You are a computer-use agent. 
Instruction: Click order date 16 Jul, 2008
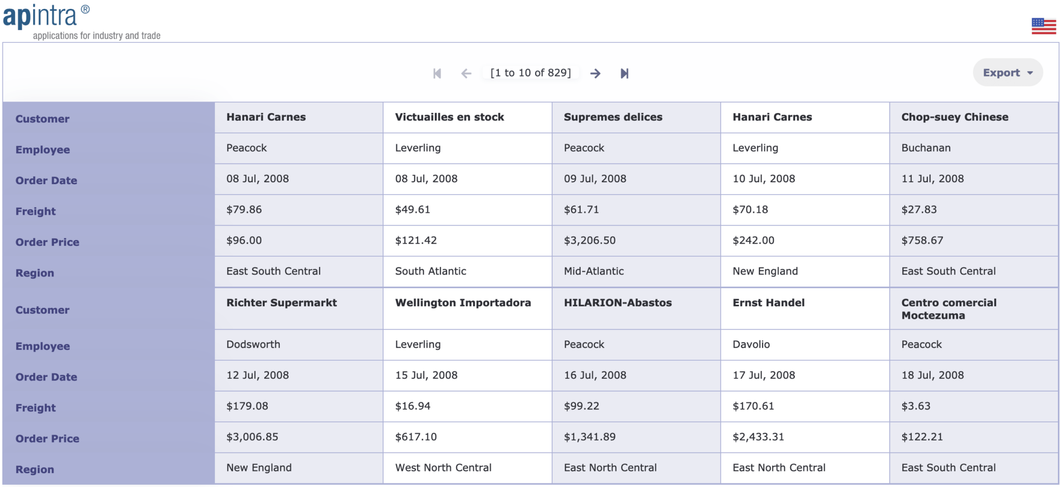tap(595, 375)
